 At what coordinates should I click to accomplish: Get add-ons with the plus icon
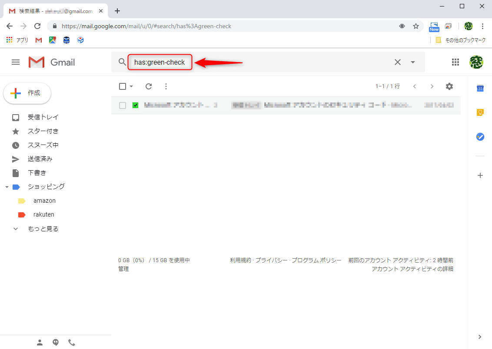[480, 175]
